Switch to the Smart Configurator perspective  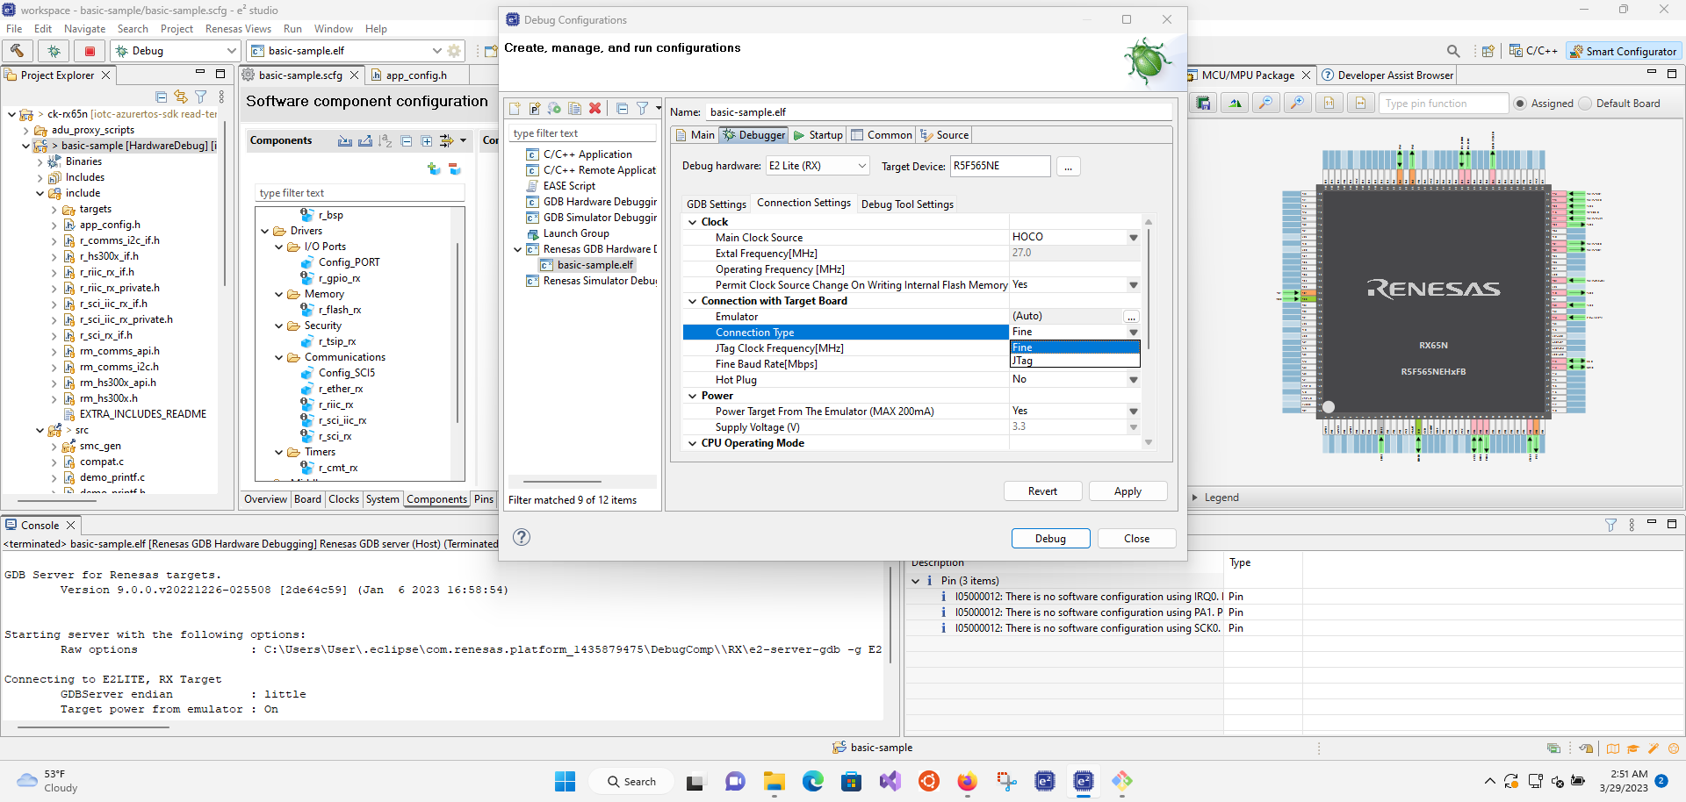(x=1625, y=51)
